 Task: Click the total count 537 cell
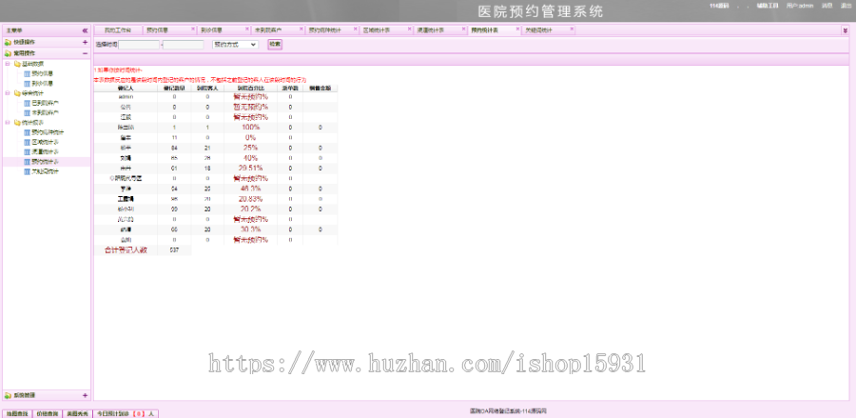coord(174,250)
